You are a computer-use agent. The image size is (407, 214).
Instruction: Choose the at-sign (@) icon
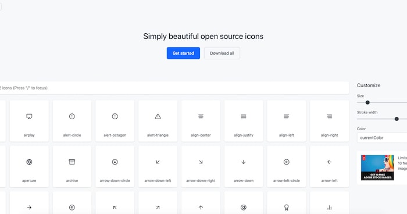[244, 207]
